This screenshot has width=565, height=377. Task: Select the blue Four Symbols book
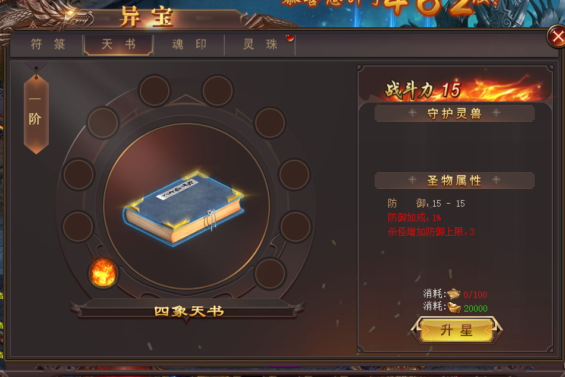pos(184,208)
